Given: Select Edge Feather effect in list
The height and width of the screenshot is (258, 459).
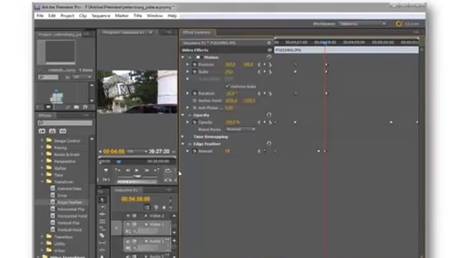Looking at the screenshot, I should point(70,202).
